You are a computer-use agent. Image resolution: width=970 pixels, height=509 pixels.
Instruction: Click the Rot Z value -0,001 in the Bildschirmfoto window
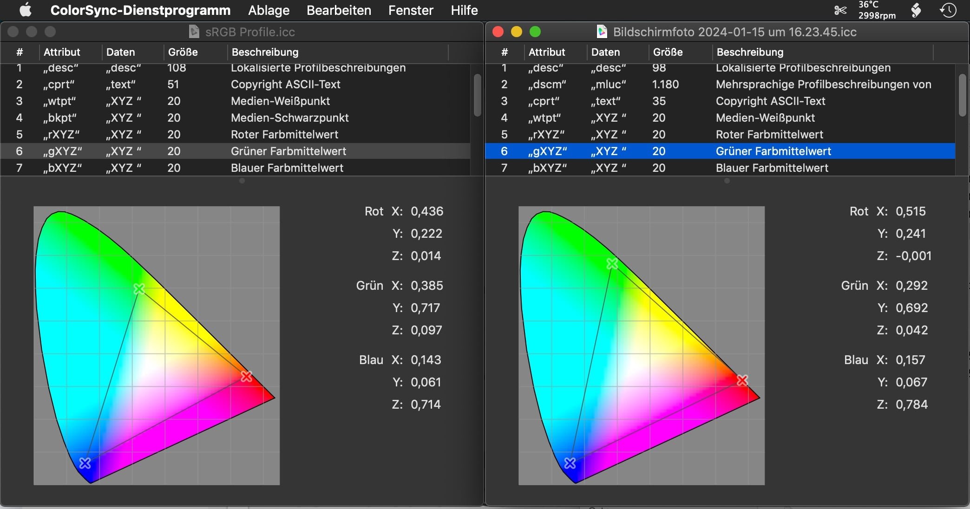[913, 256]
